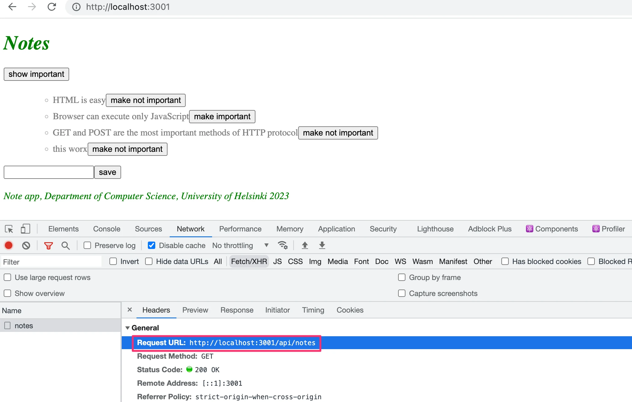Select the notes request row
The width and height of the screenshot is (632, 402).
click(x=61, y=325)
